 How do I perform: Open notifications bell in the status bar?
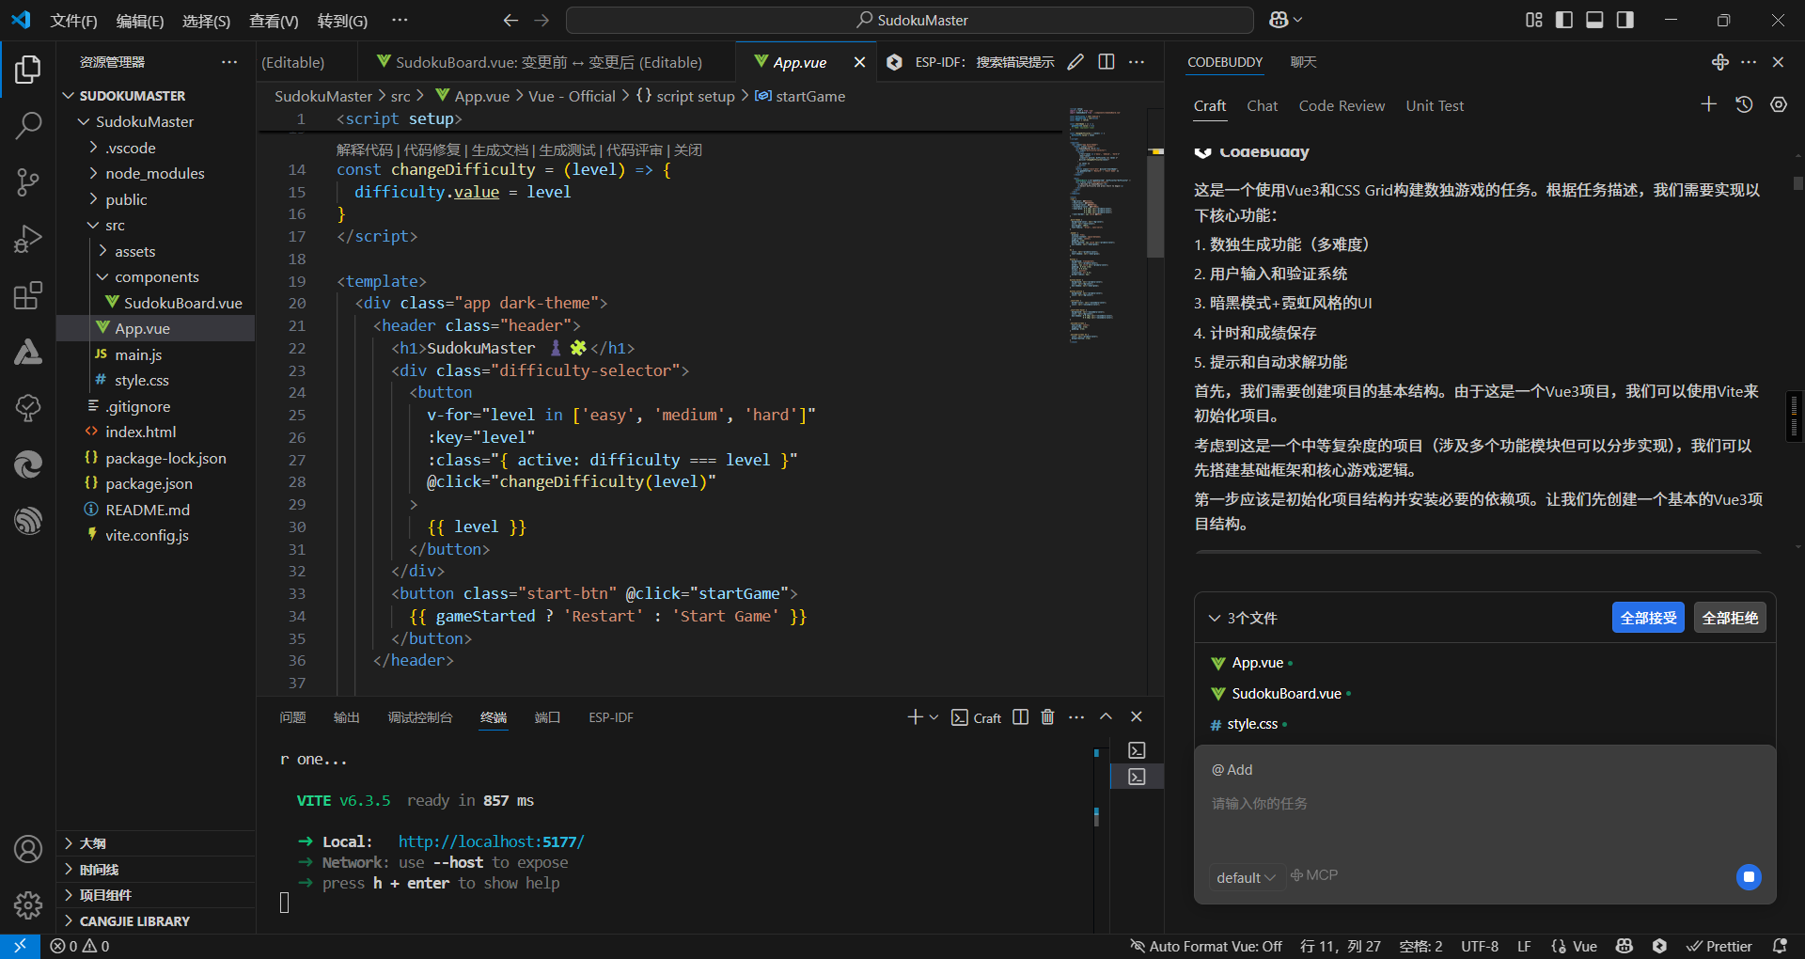[x=1780, y=947]
